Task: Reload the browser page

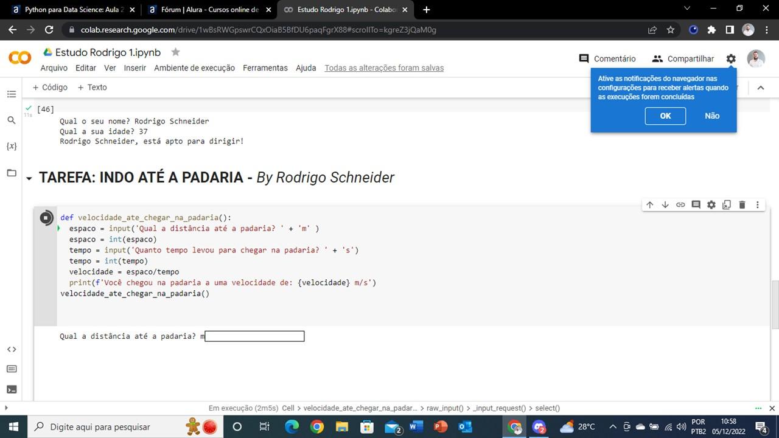Action: coord(49,29)
